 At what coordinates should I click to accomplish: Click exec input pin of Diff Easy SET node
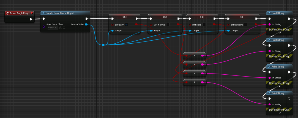[112, 19]
